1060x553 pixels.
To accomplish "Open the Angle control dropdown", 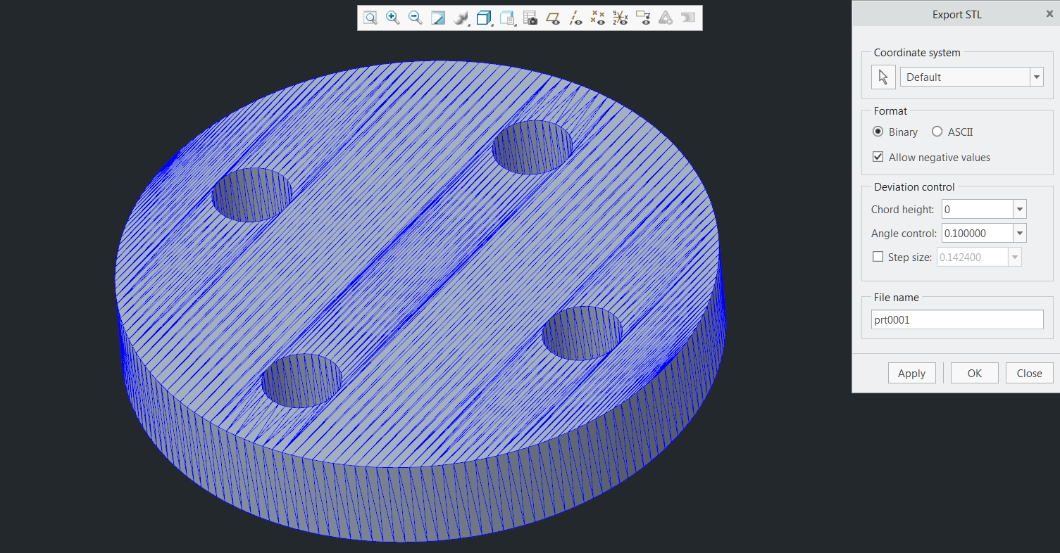I will (x=1018, y=233).
